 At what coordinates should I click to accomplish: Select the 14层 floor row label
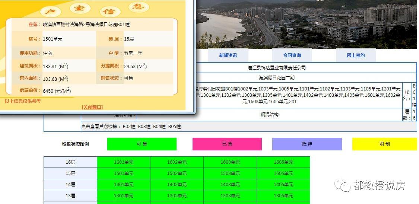(70, 185)
